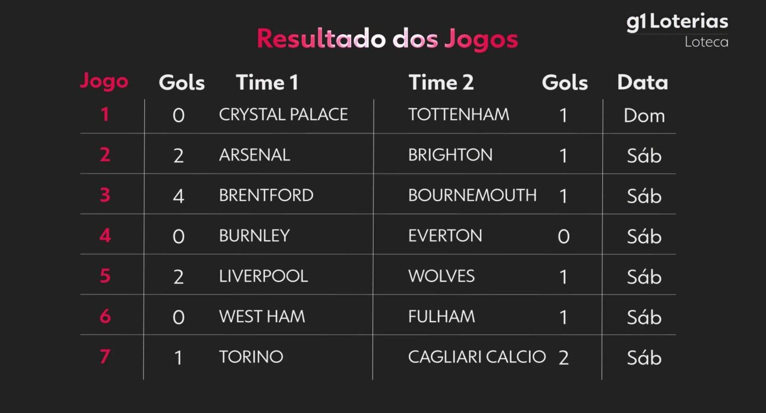
Task: Click on Brighton in game 2
Action: click(450, 155)
